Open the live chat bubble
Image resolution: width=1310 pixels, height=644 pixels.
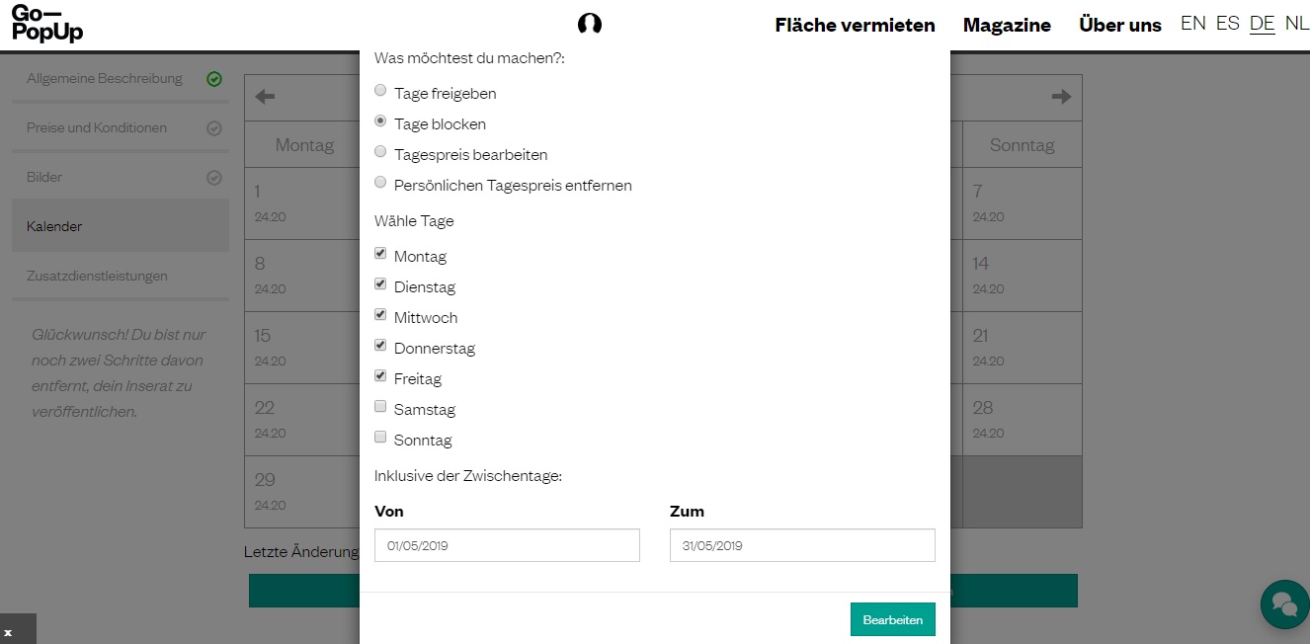pos(1283,604)
